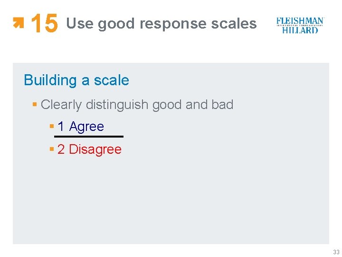Click the orange bullet before 2 Disagree

pos(52,149)
